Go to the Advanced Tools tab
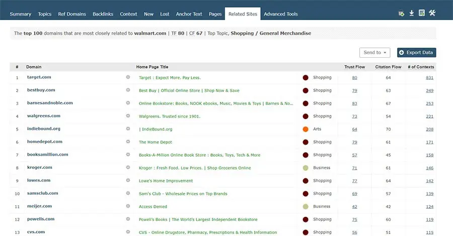 point(281,14)
